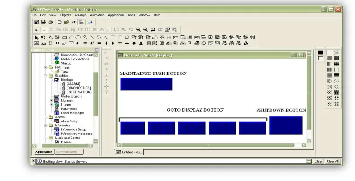Open the Animation menu
Screen dimensions: 355x181
pyautogui.click(x=97, y=15)
